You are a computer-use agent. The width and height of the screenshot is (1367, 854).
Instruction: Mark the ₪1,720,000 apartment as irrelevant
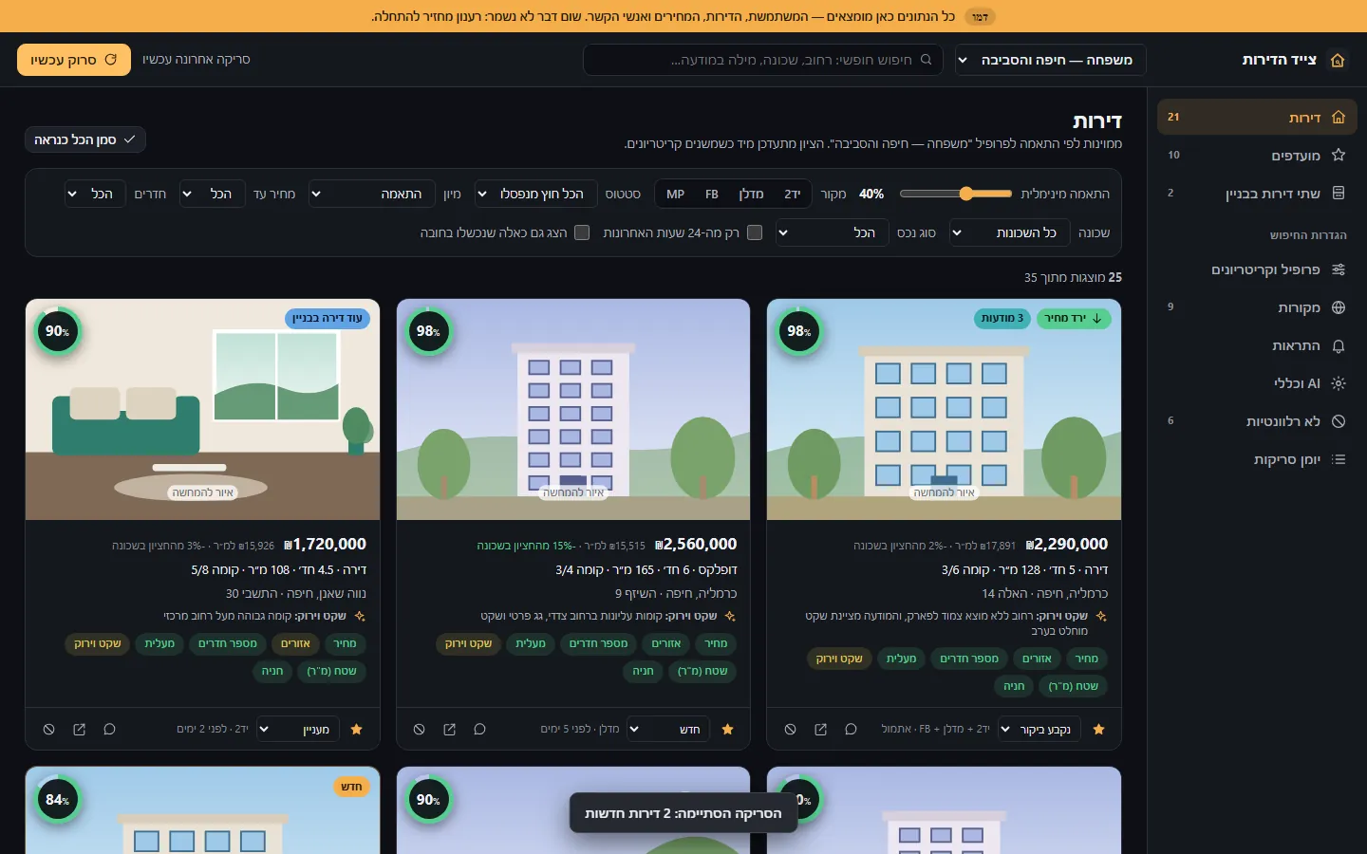click(49, 730)
